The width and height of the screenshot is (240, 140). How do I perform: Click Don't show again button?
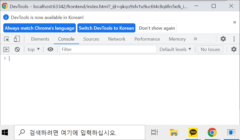coord(157,28)
